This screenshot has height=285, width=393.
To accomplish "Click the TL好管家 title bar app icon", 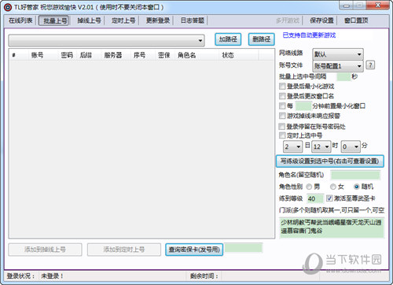I will [x=8, y=7].
